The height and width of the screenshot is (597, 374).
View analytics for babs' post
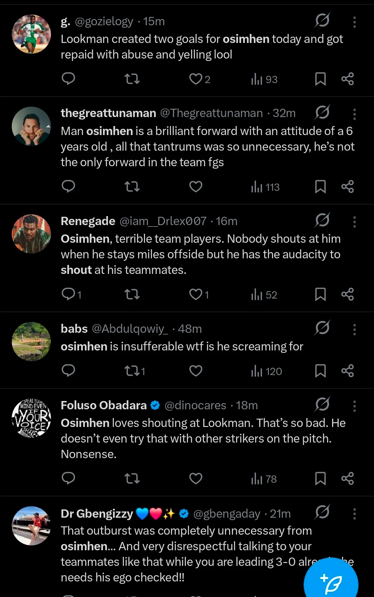(267, 371)
